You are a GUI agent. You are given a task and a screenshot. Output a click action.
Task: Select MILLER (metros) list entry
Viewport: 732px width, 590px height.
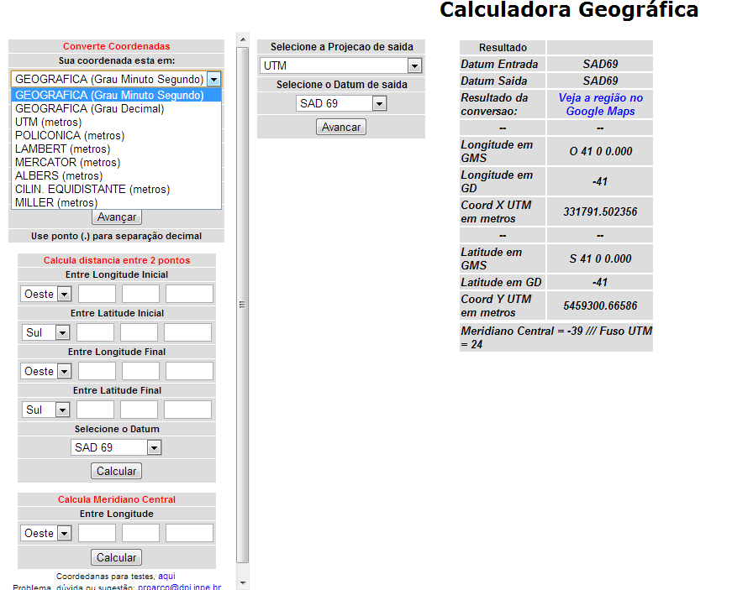pos(56,202)
